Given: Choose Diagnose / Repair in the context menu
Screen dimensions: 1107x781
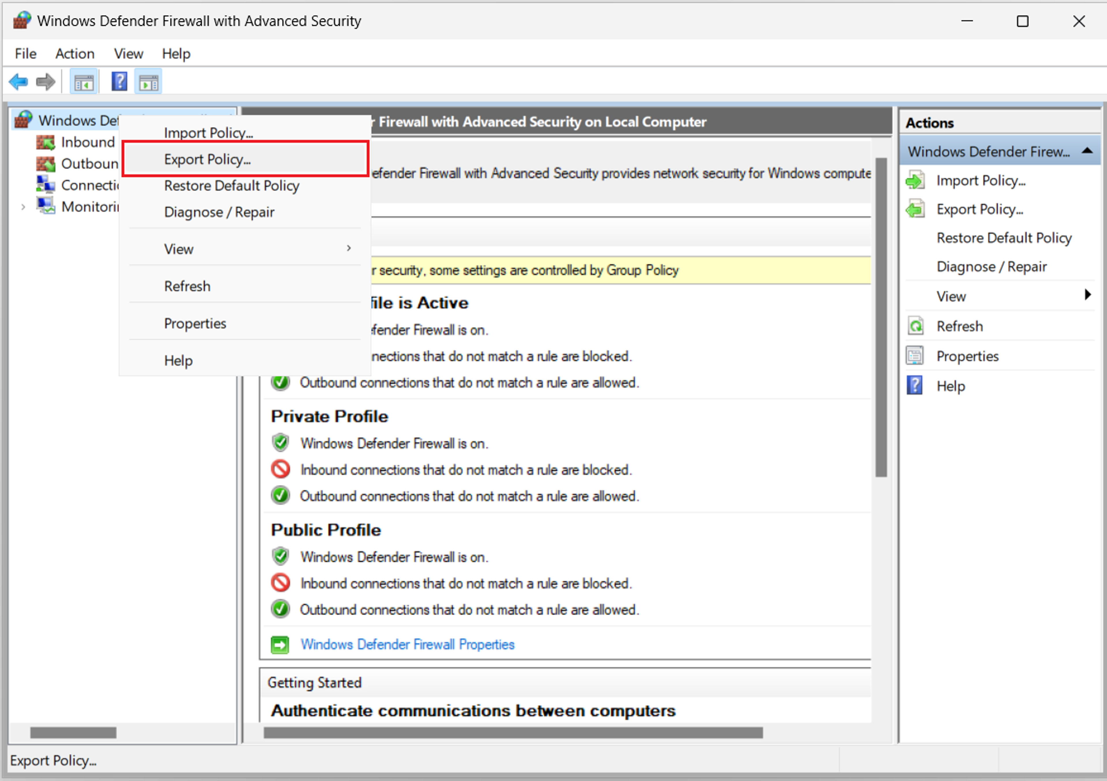Looking at the screenshot, I should (245, 212).
